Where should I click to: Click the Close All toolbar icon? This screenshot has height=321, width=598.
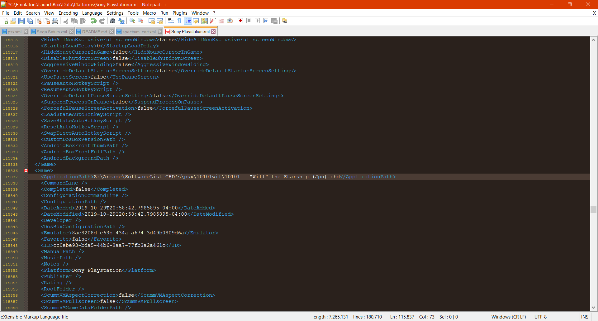point(47,21)
